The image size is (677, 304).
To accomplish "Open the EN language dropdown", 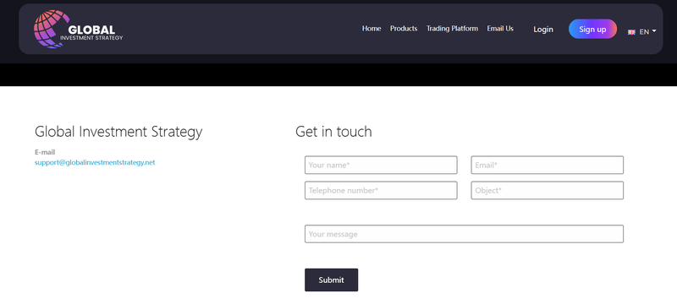I will click(x=647, y=31).
